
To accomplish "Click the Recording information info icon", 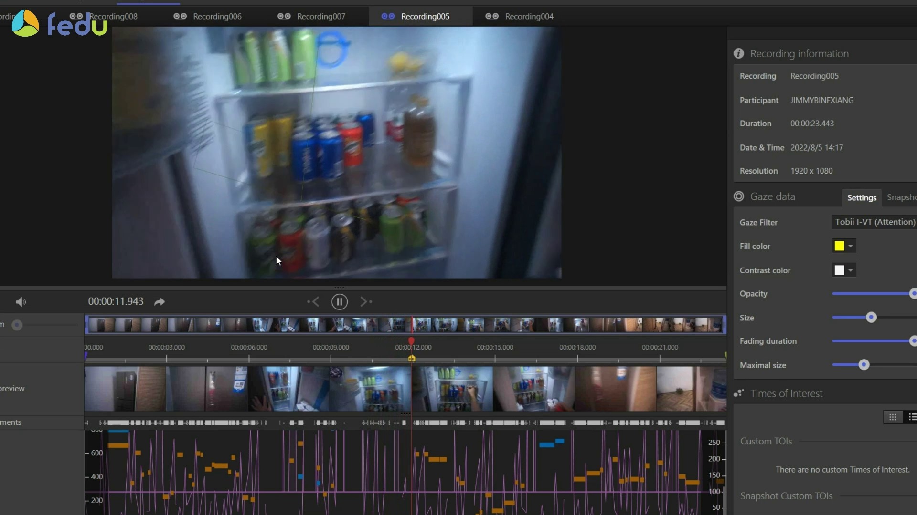I will coord(739,53).
